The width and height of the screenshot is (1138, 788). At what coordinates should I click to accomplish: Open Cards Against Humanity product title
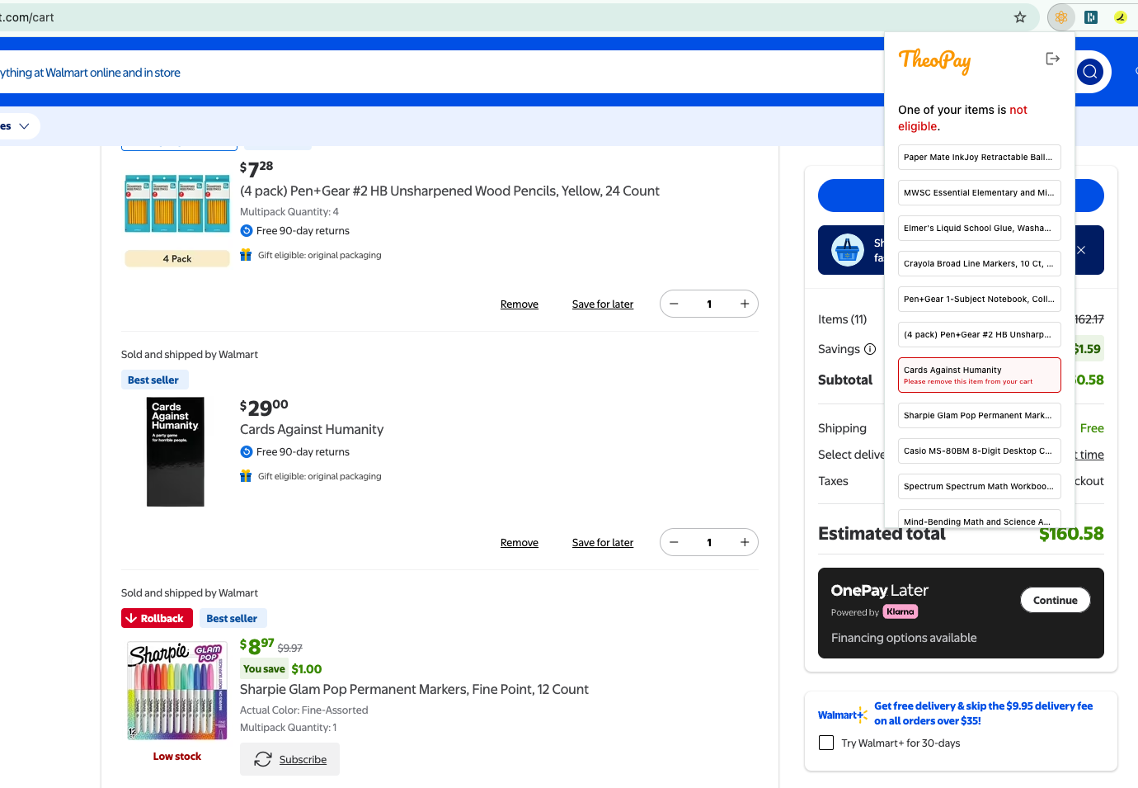tap(312, 429)
